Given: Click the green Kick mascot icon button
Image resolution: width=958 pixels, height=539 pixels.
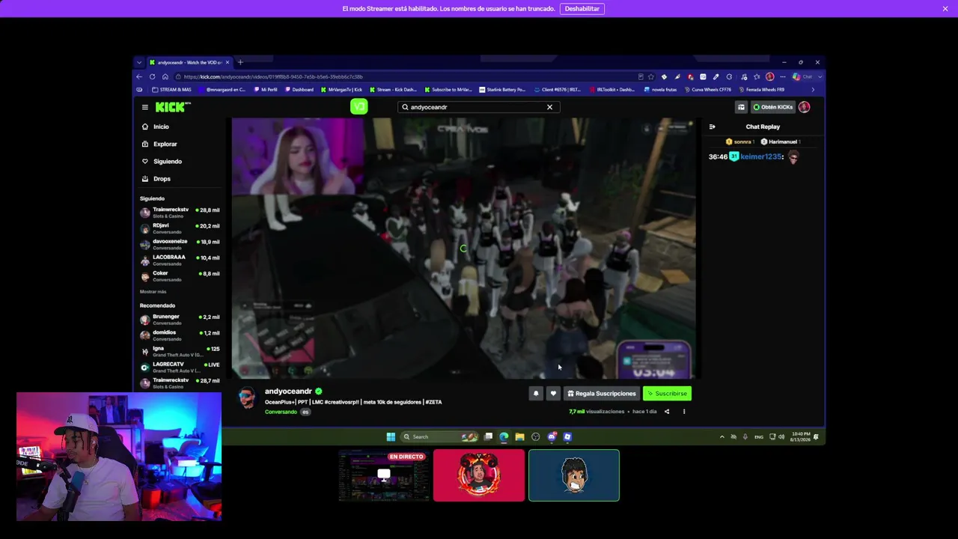Looking at the screenshot, I should click(359, 107).
